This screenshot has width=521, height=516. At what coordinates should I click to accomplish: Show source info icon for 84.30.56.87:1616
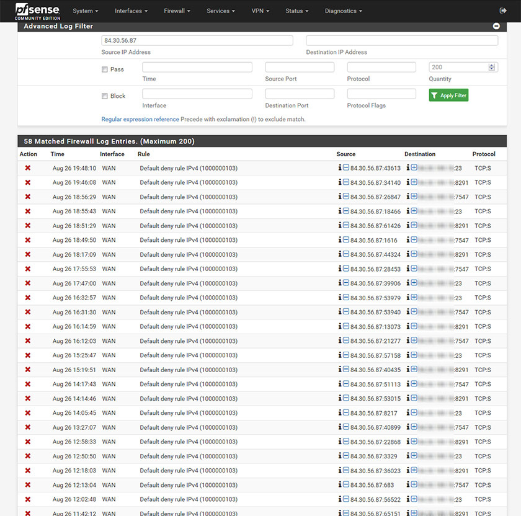pyautogui.click(x=340, y=239)
